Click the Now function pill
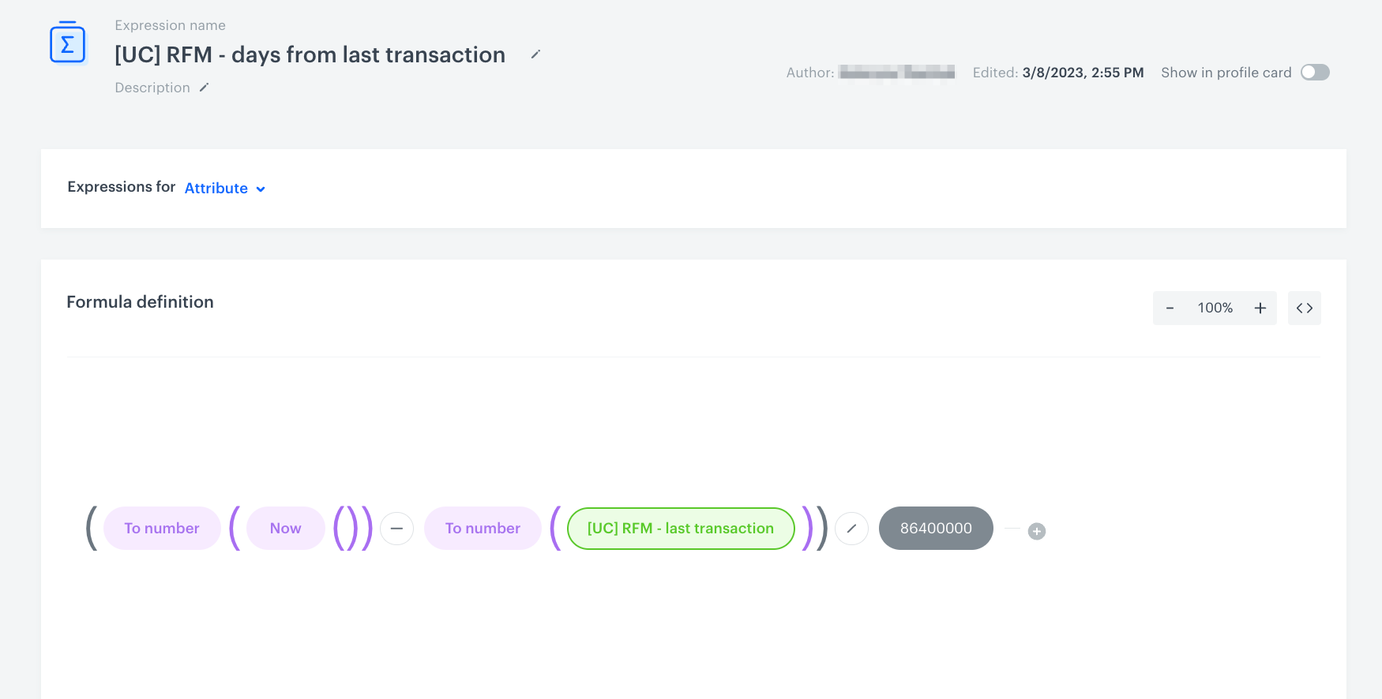Screen dimensions: 1382x699 click(285, 529)
